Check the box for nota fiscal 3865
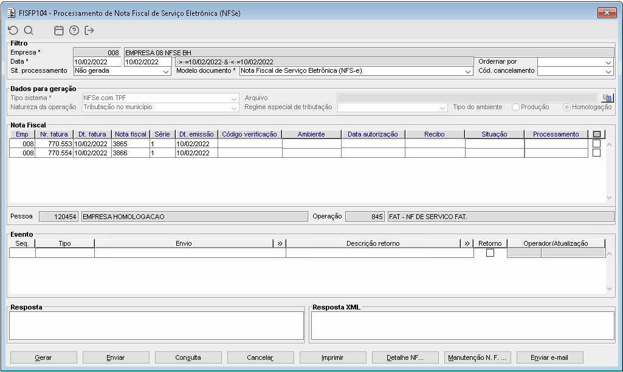Screen dimensions: 623x372 [596, 144]
